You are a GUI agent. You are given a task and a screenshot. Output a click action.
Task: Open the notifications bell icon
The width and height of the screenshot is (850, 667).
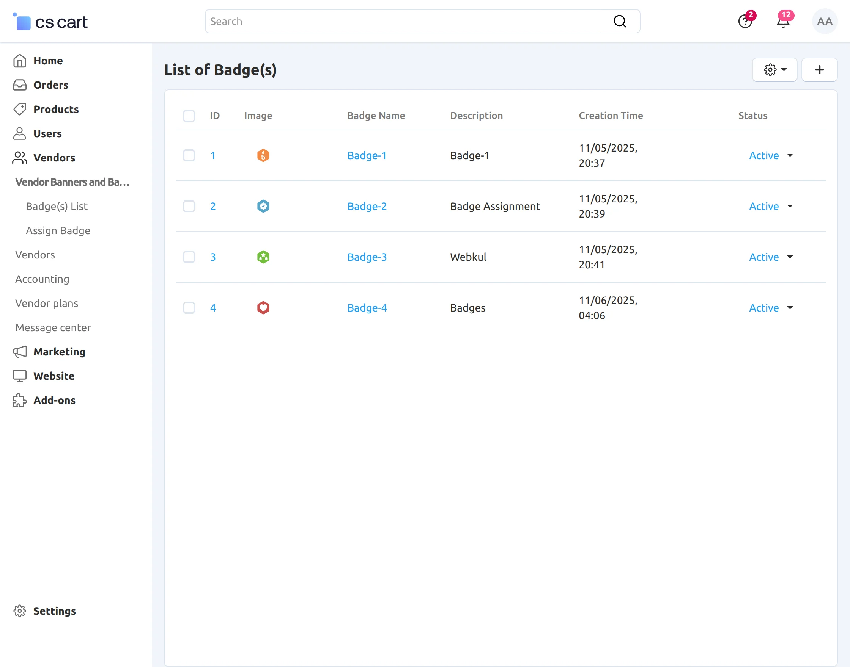(783, 22)
